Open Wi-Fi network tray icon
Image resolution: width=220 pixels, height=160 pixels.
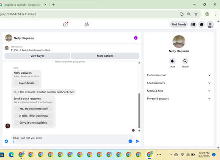[182, 155]
